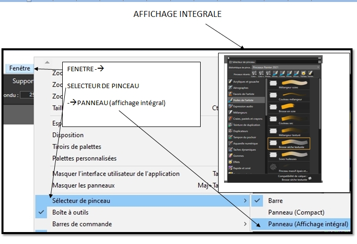
Task: Open the top palette drawer options menu
Action: click(x=320, y=58)
